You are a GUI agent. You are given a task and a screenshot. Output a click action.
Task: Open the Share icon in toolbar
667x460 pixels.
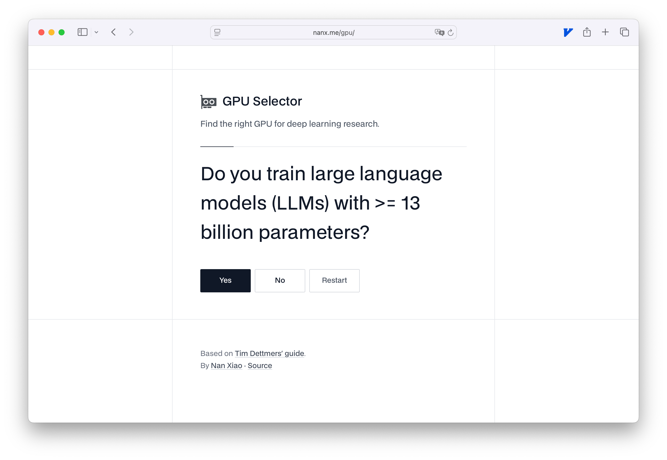587,32
